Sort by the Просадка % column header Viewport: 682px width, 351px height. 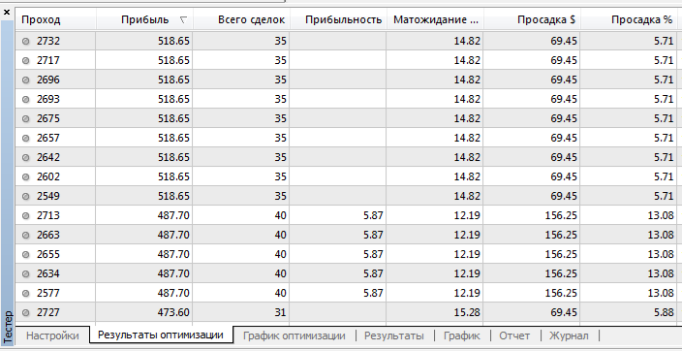629,19
